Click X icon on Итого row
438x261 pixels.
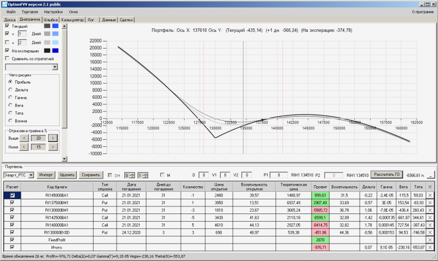point(430,247)
